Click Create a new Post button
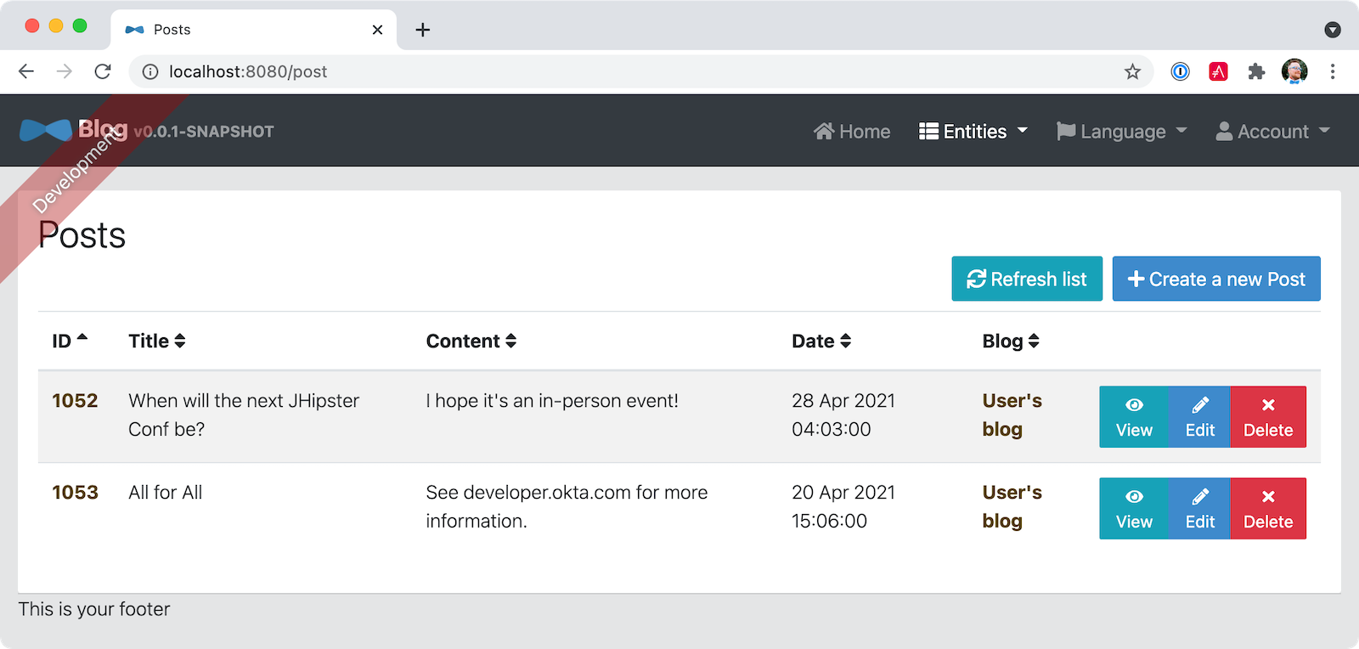 (x=1216, y=279)
